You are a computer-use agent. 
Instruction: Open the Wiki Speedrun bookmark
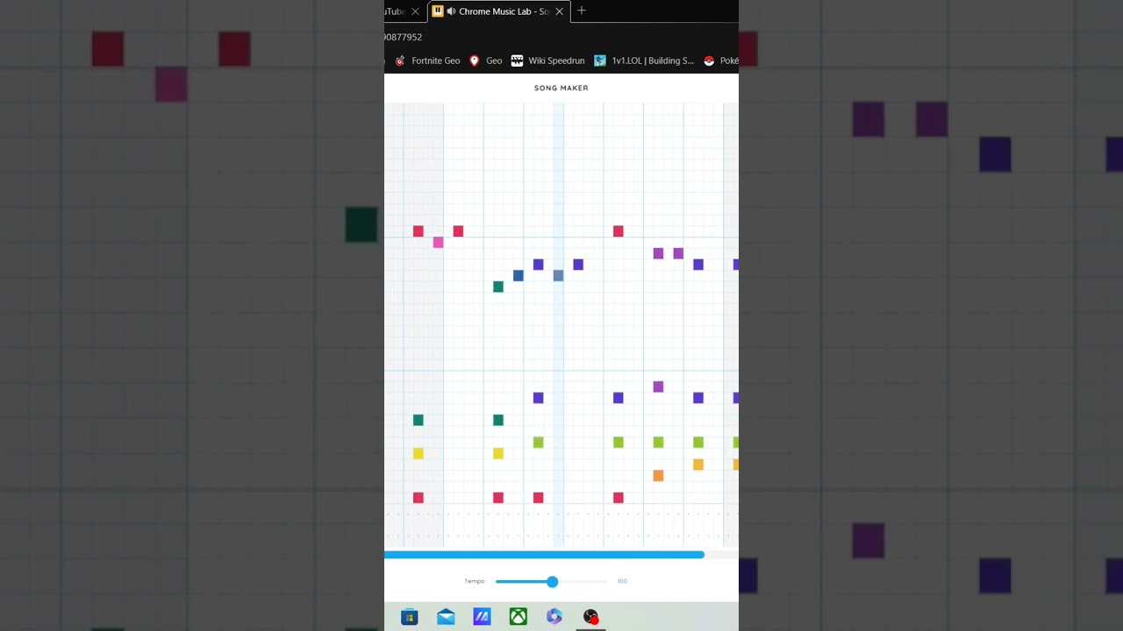coord(547,60)
